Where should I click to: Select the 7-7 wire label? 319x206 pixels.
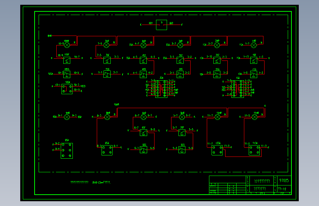coord(116,72)
